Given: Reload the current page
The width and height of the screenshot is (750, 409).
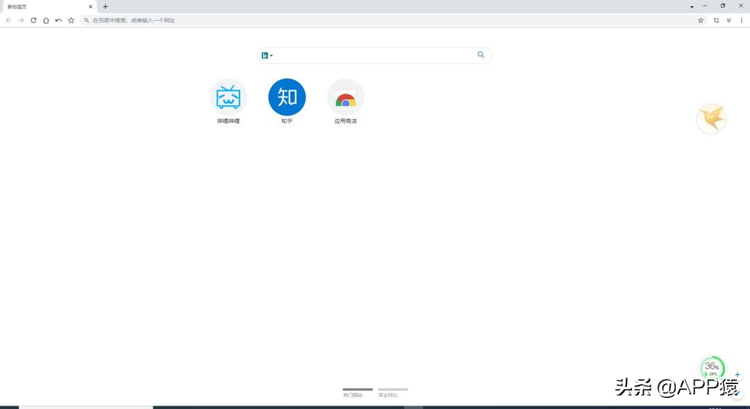Looking at the screenshot, I should [33, 21].
